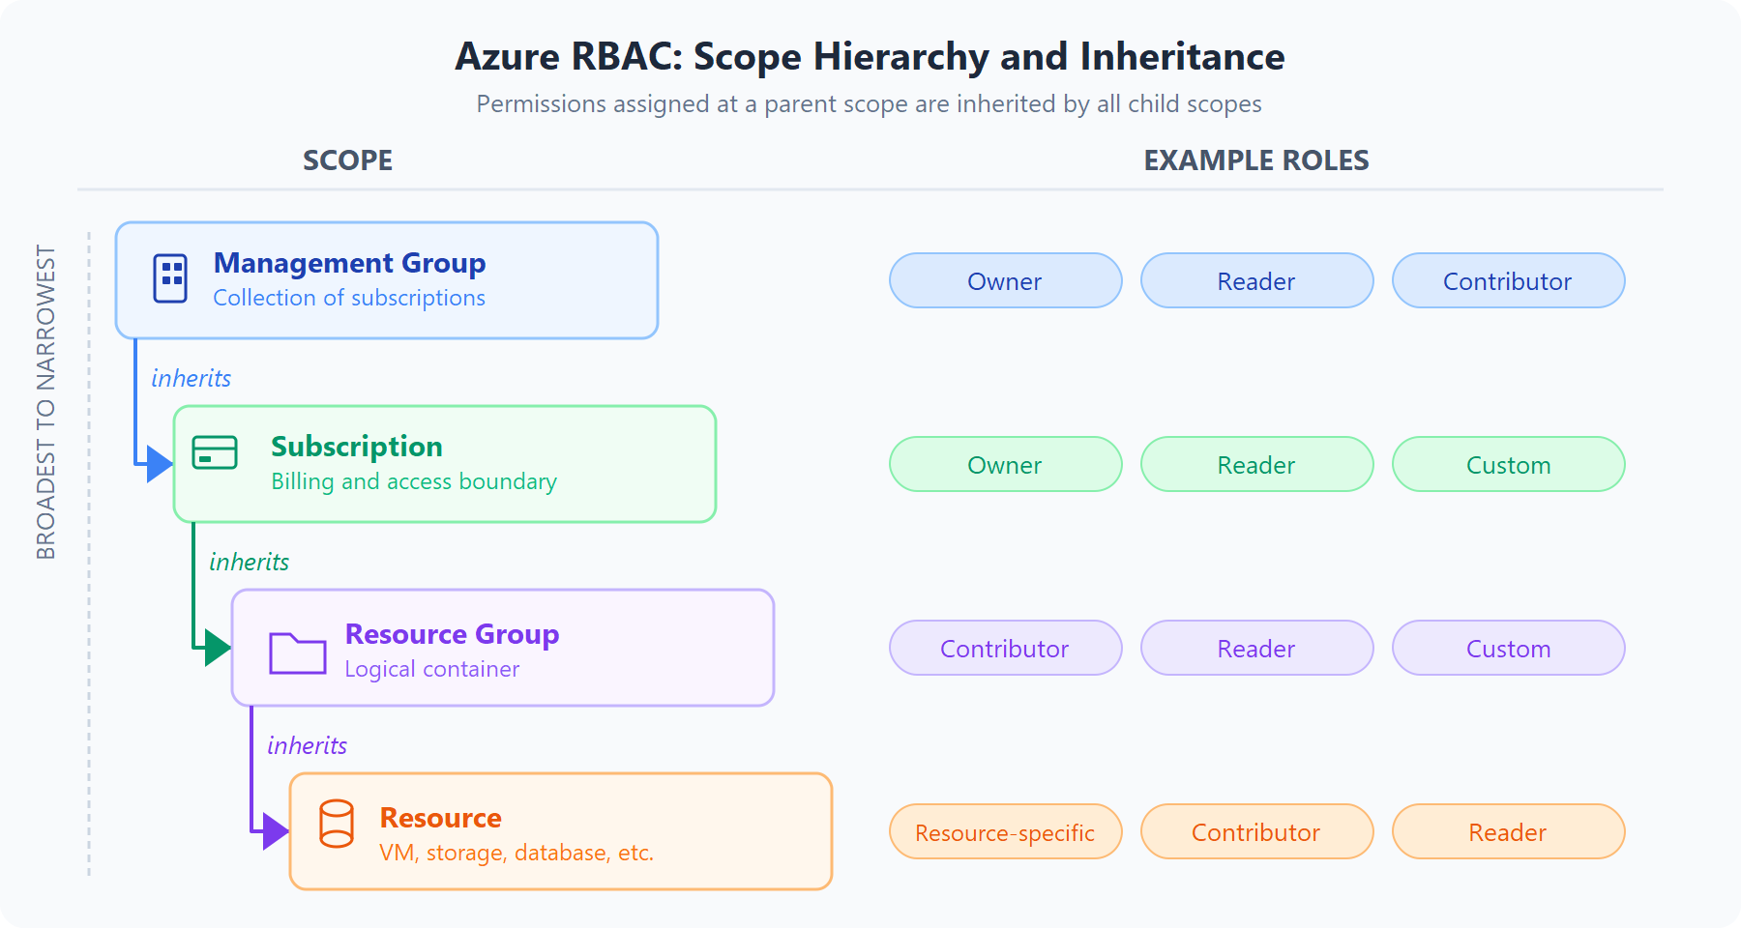The width and height of the screenshot is (1741, 928).
Task: Choose the green Reader role pill
Action: coord(1257,464)
